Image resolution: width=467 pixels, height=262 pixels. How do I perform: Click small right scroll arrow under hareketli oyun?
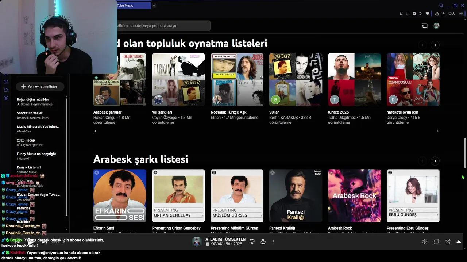point(437,131)
